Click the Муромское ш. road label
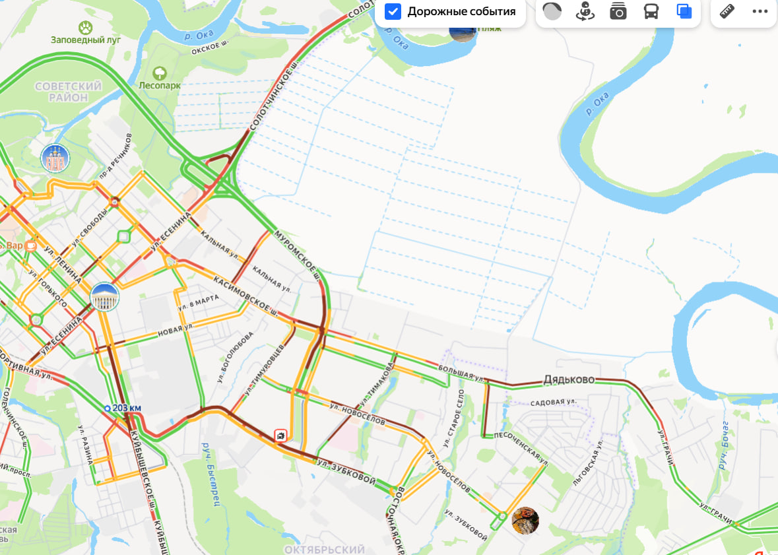 [x=296, y=255]
